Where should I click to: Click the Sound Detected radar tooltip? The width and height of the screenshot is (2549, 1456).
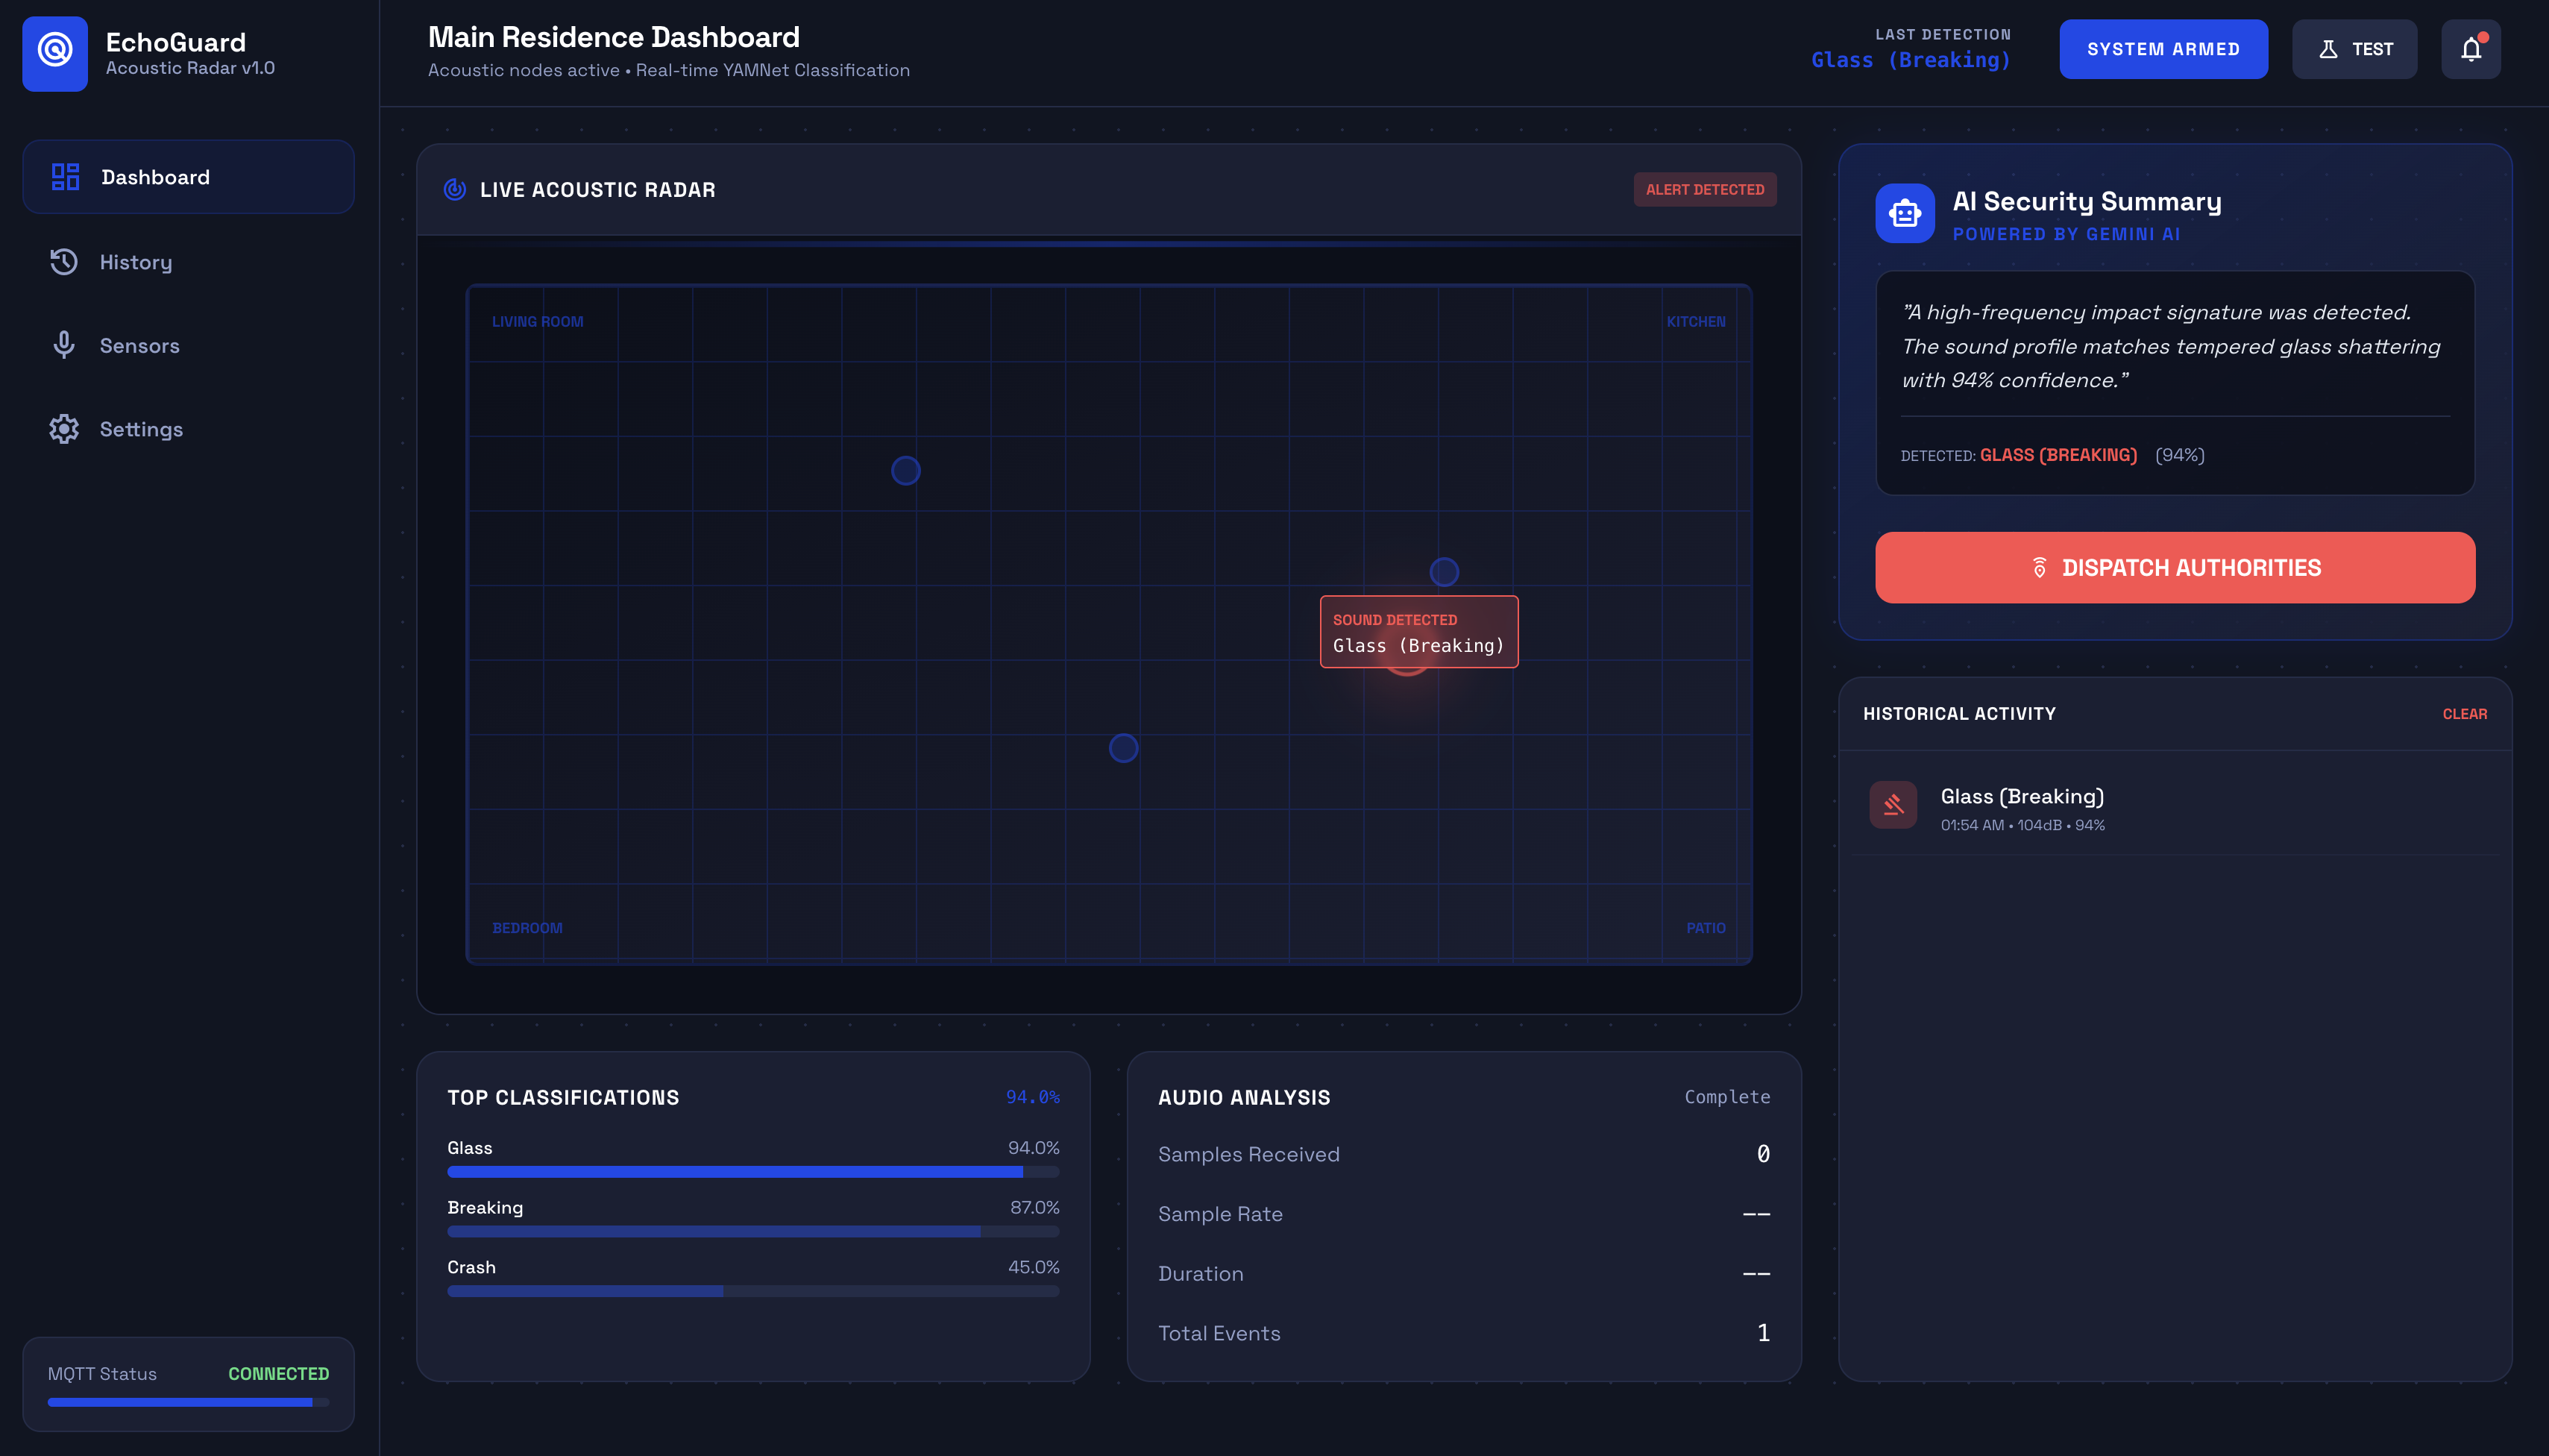click(1418, 632)
